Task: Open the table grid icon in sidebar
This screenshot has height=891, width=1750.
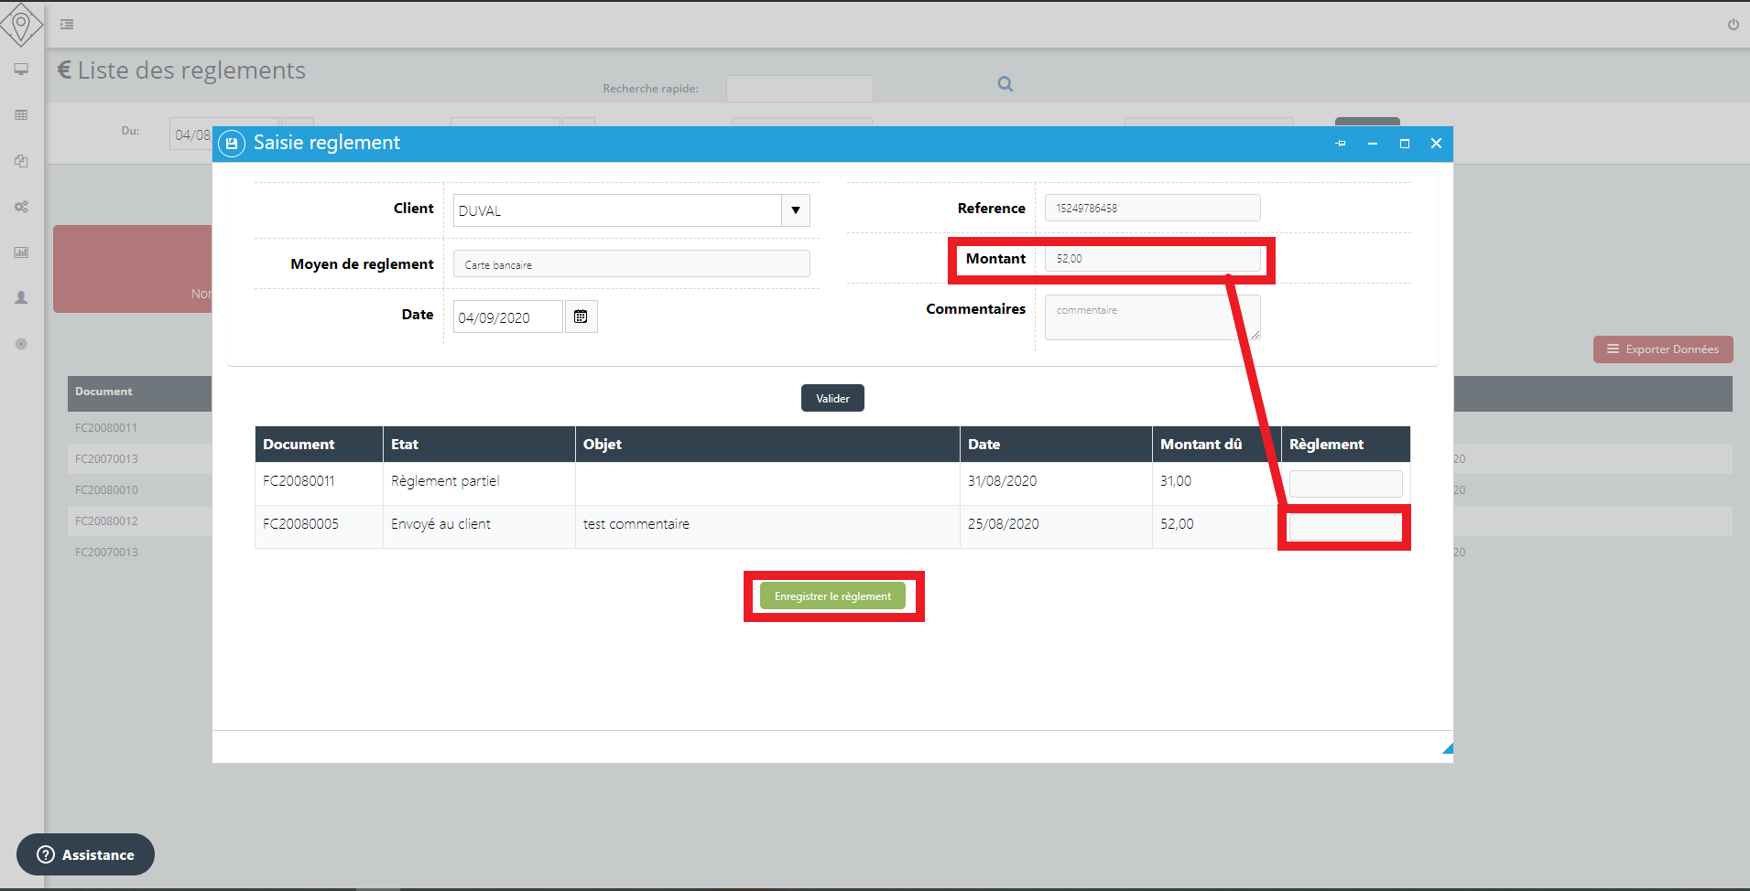Action: coord(21,115)
